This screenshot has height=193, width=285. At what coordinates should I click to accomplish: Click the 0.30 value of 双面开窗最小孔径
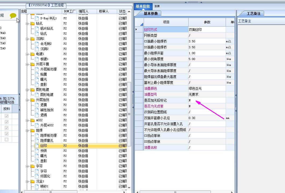pos(207,118)
